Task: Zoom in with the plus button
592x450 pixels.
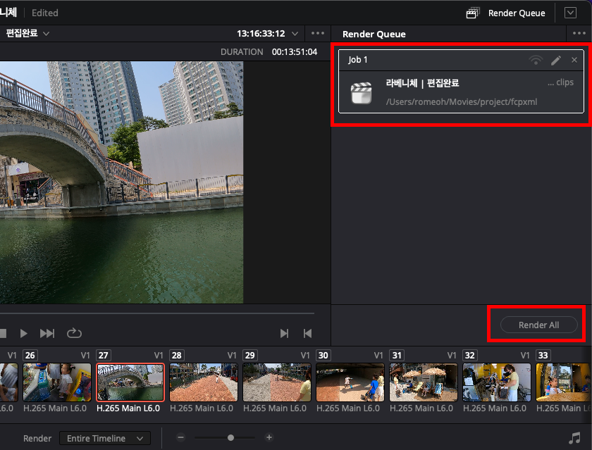Action: tap(269, 437)
